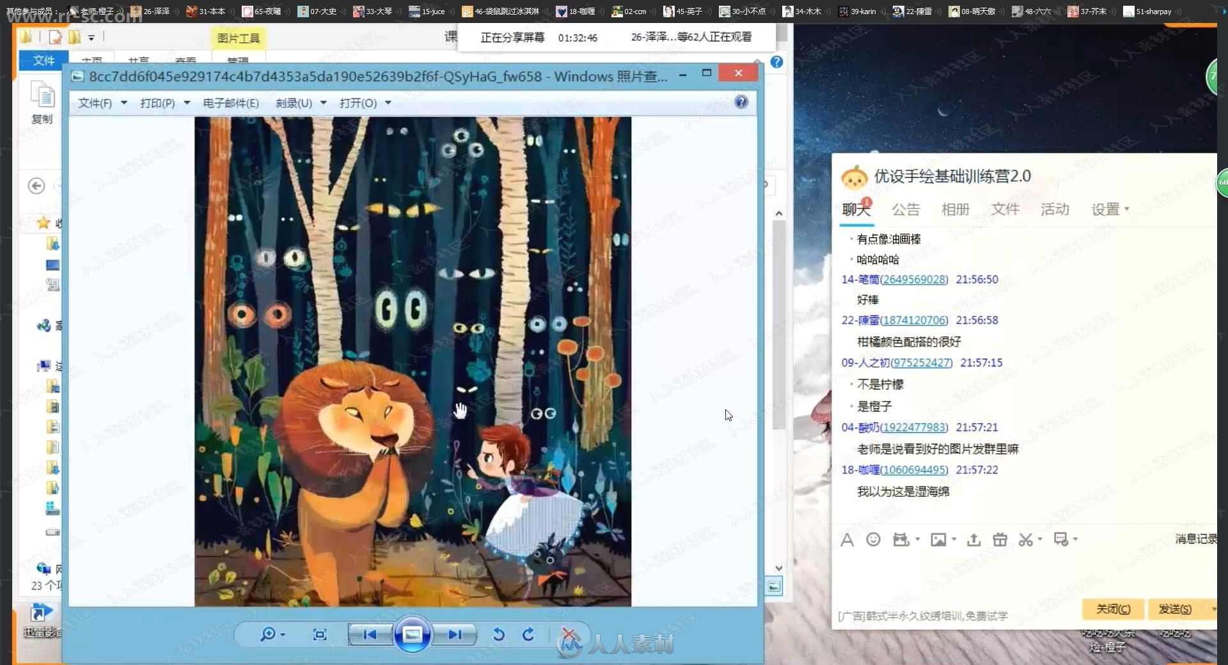1228x665 pixels.
Task: Switch to the 相册 tab
Action: [956, 209]
